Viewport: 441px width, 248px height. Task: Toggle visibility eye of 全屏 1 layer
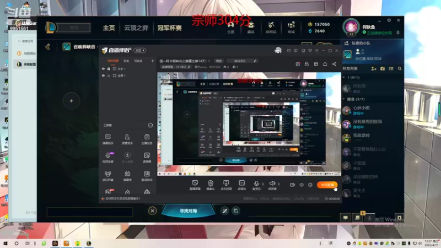pyautogui.click(x=103, y=76)
